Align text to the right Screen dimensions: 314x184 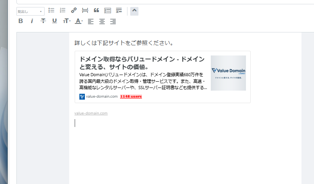coord(113,21)
